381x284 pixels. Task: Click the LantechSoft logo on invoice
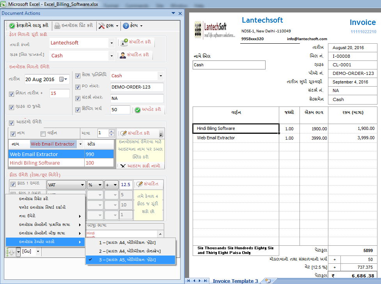click(x=214, y=30)
